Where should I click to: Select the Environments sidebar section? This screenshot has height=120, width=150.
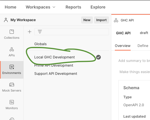pyautogui.click(x=12, y=70)
